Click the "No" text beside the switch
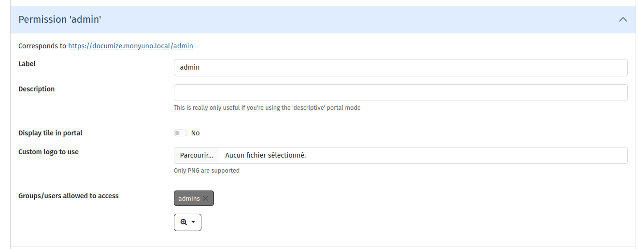639x249 pixels. pos(196,133)
